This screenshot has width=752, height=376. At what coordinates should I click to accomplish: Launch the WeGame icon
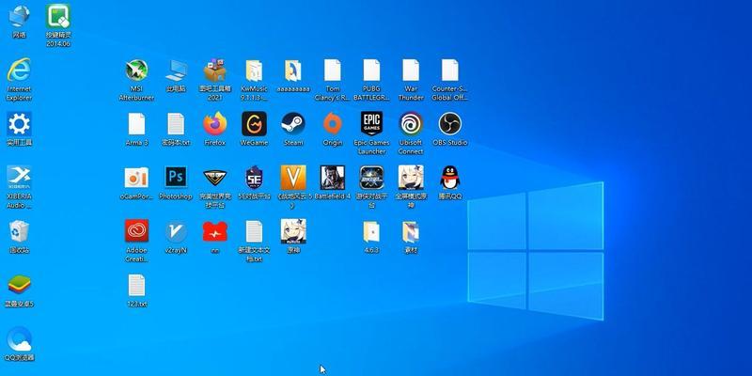(254, 124)
